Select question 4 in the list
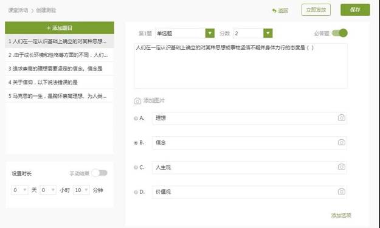The height and width of the screenshot is (228, 380). pyautogui.click(x=60, y=82)
